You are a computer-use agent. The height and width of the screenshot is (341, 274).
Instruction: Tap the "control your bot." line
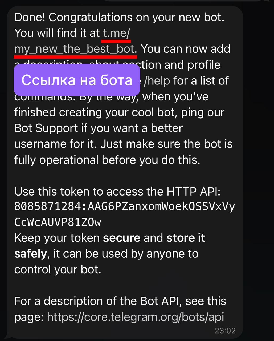point(58,270)
